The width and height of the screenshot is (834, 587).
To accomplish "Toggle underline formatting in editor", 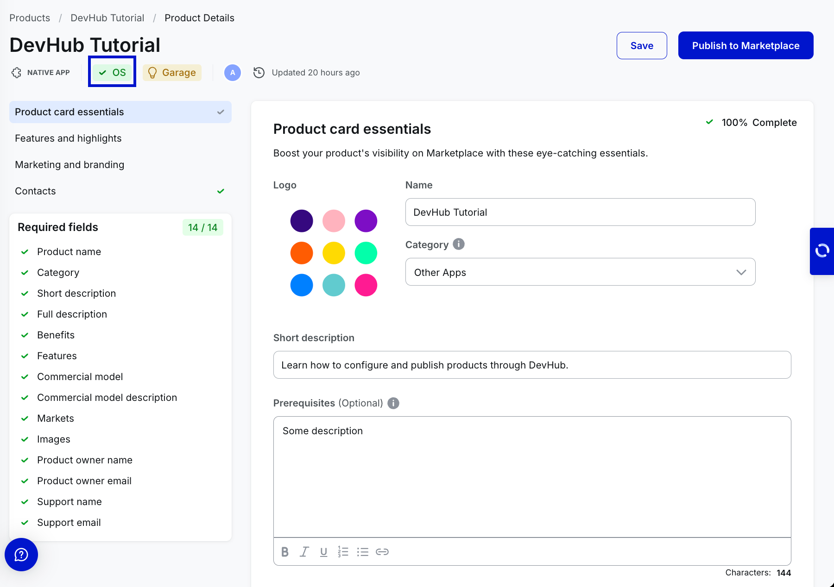I will (323, 552).
